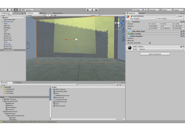
Task: Collapse the ClassRoom Stuff folder
Action: tap(3, 101)
